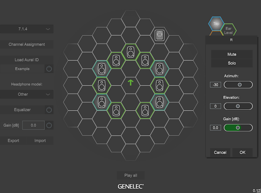
Task: Mute the R channel
Action: point(232,54)
